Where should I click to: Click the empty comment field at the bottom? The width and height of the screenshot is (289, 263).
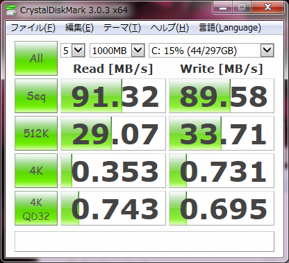(x=144, y=241)
